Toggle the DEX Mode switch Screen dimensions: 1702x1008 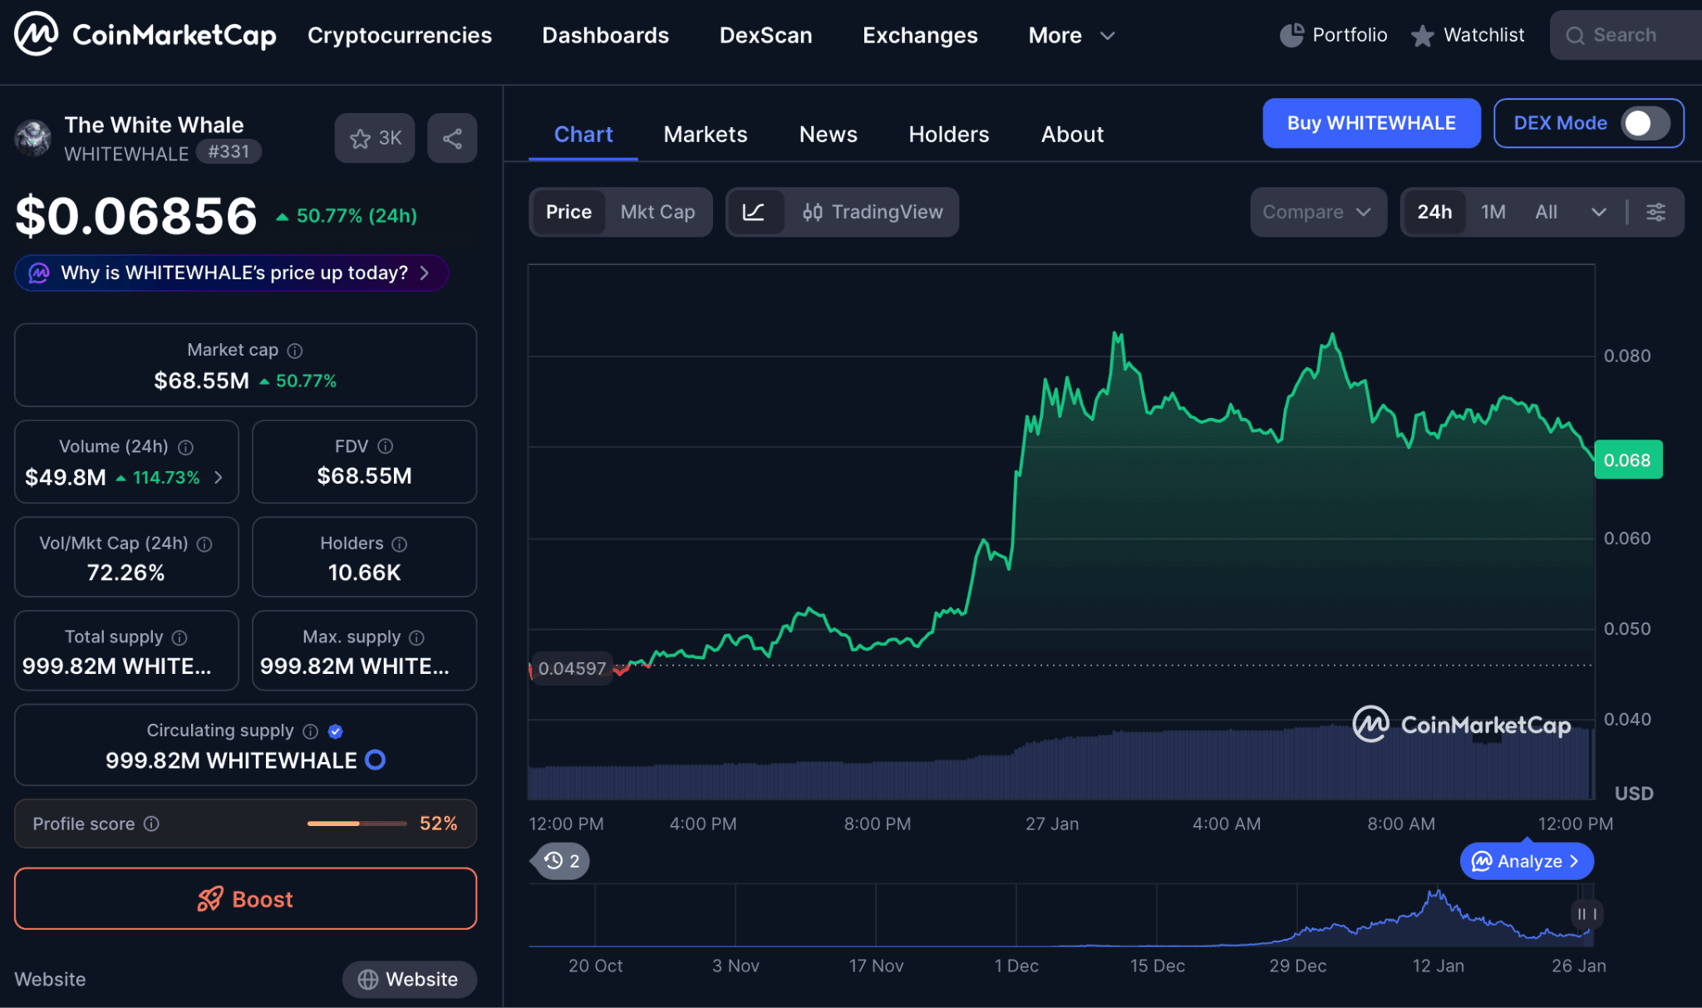click(1646, 123)
